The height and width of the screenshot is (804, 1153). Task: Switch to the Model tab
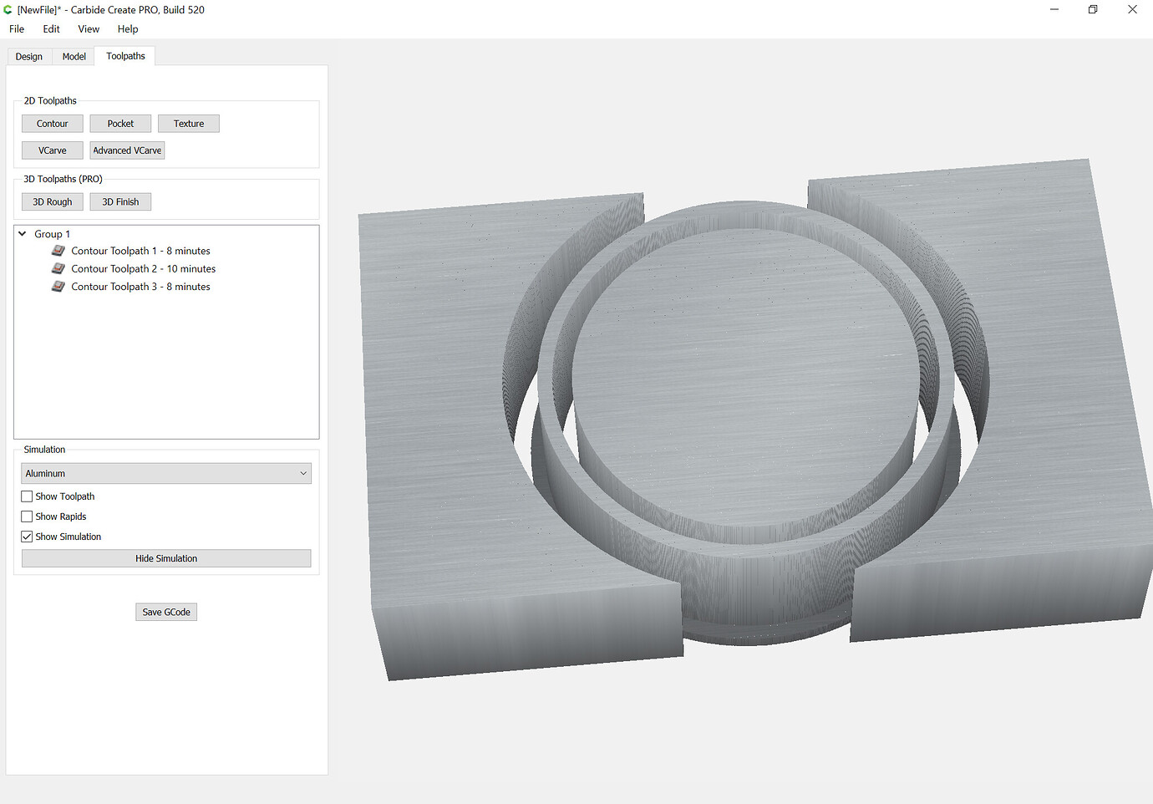click(74, 56)
